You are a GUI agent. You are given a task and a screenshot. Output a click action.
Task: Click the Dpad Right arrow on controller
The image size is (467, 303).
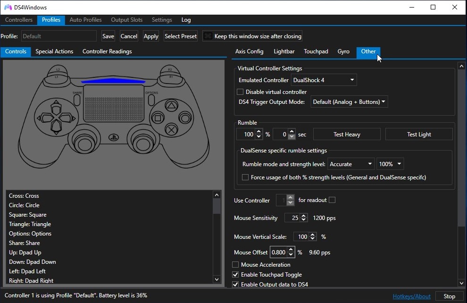pyautogui.click(x=67, y=118)
